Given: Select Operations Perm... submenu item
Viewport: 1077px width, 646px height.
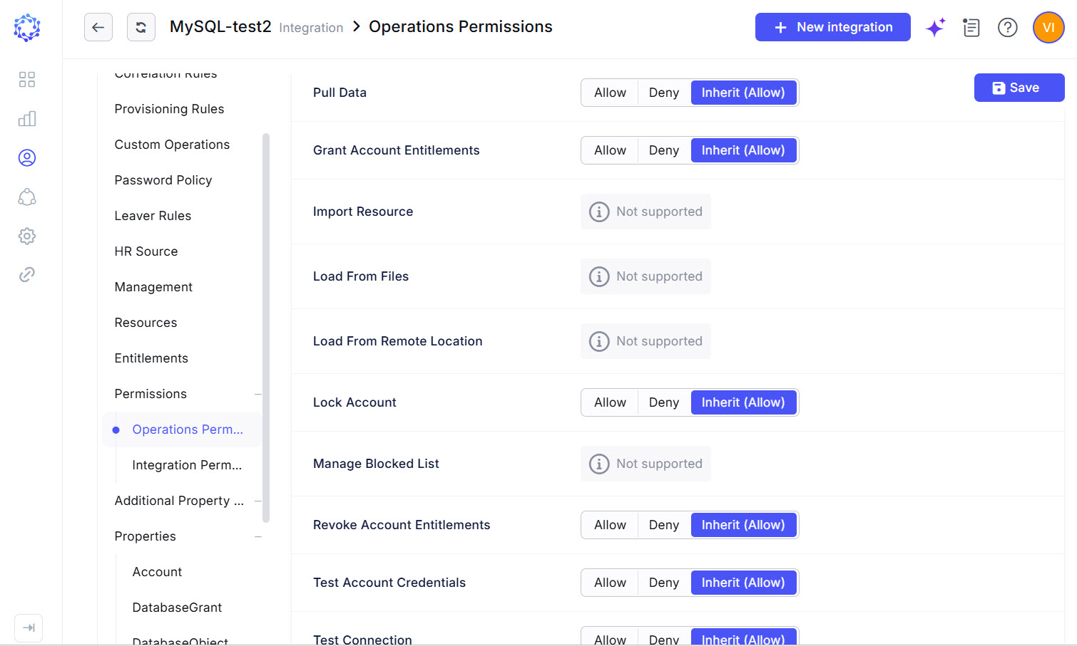Looking at the screenshot, I should pos(182,429).
